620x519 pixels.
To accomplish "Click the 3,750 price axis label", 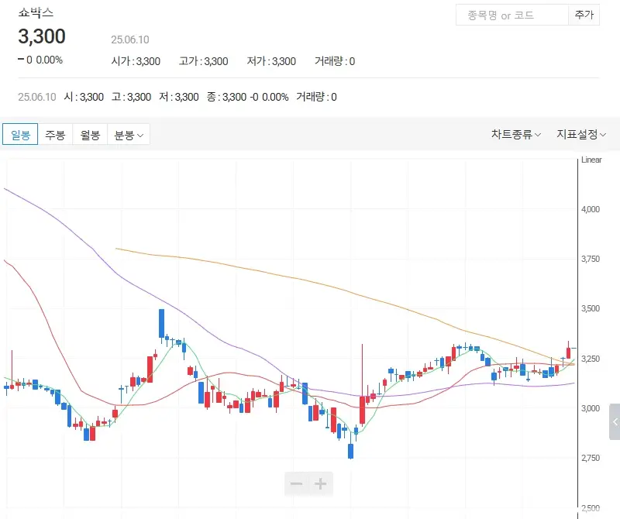I will pyautogui.click(x=591, y=259).
